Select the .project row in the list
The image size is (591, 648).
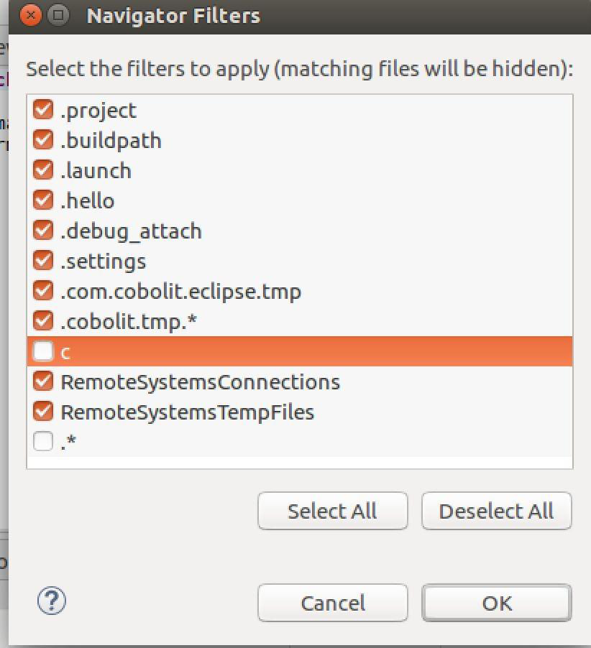101,110
